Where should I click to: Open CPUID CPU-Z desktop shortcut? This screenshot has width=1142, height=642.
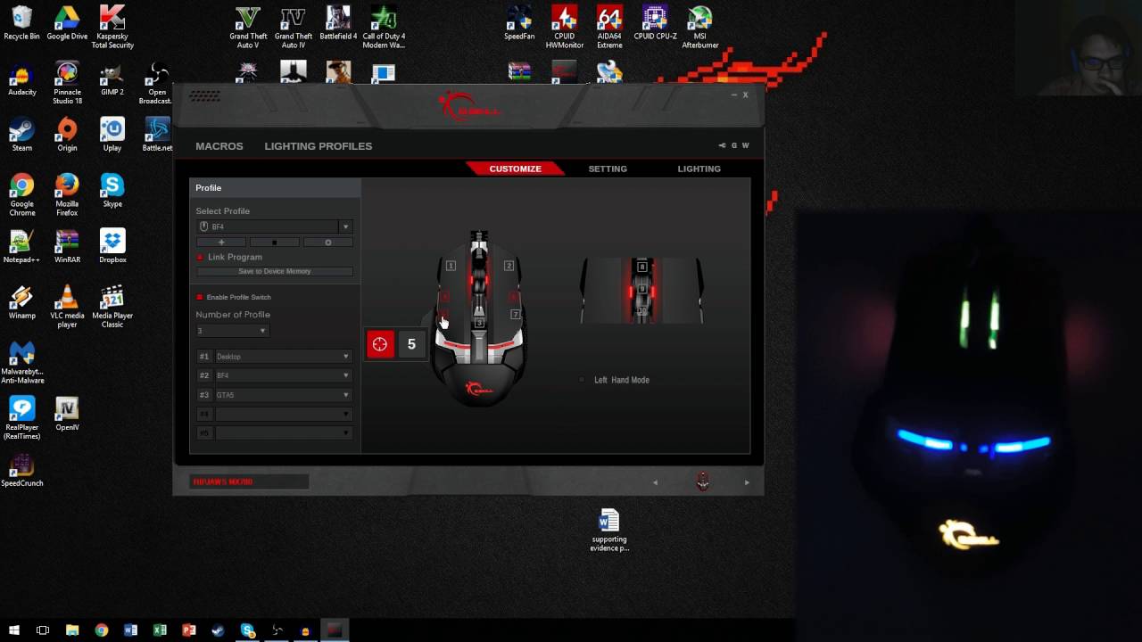(655, 24)
